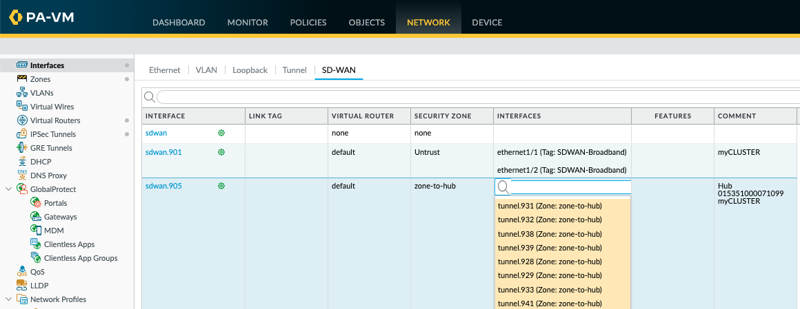Click the table search field
Image resolution: width=800 pixels, height=309 pixels.
point(476,97)
